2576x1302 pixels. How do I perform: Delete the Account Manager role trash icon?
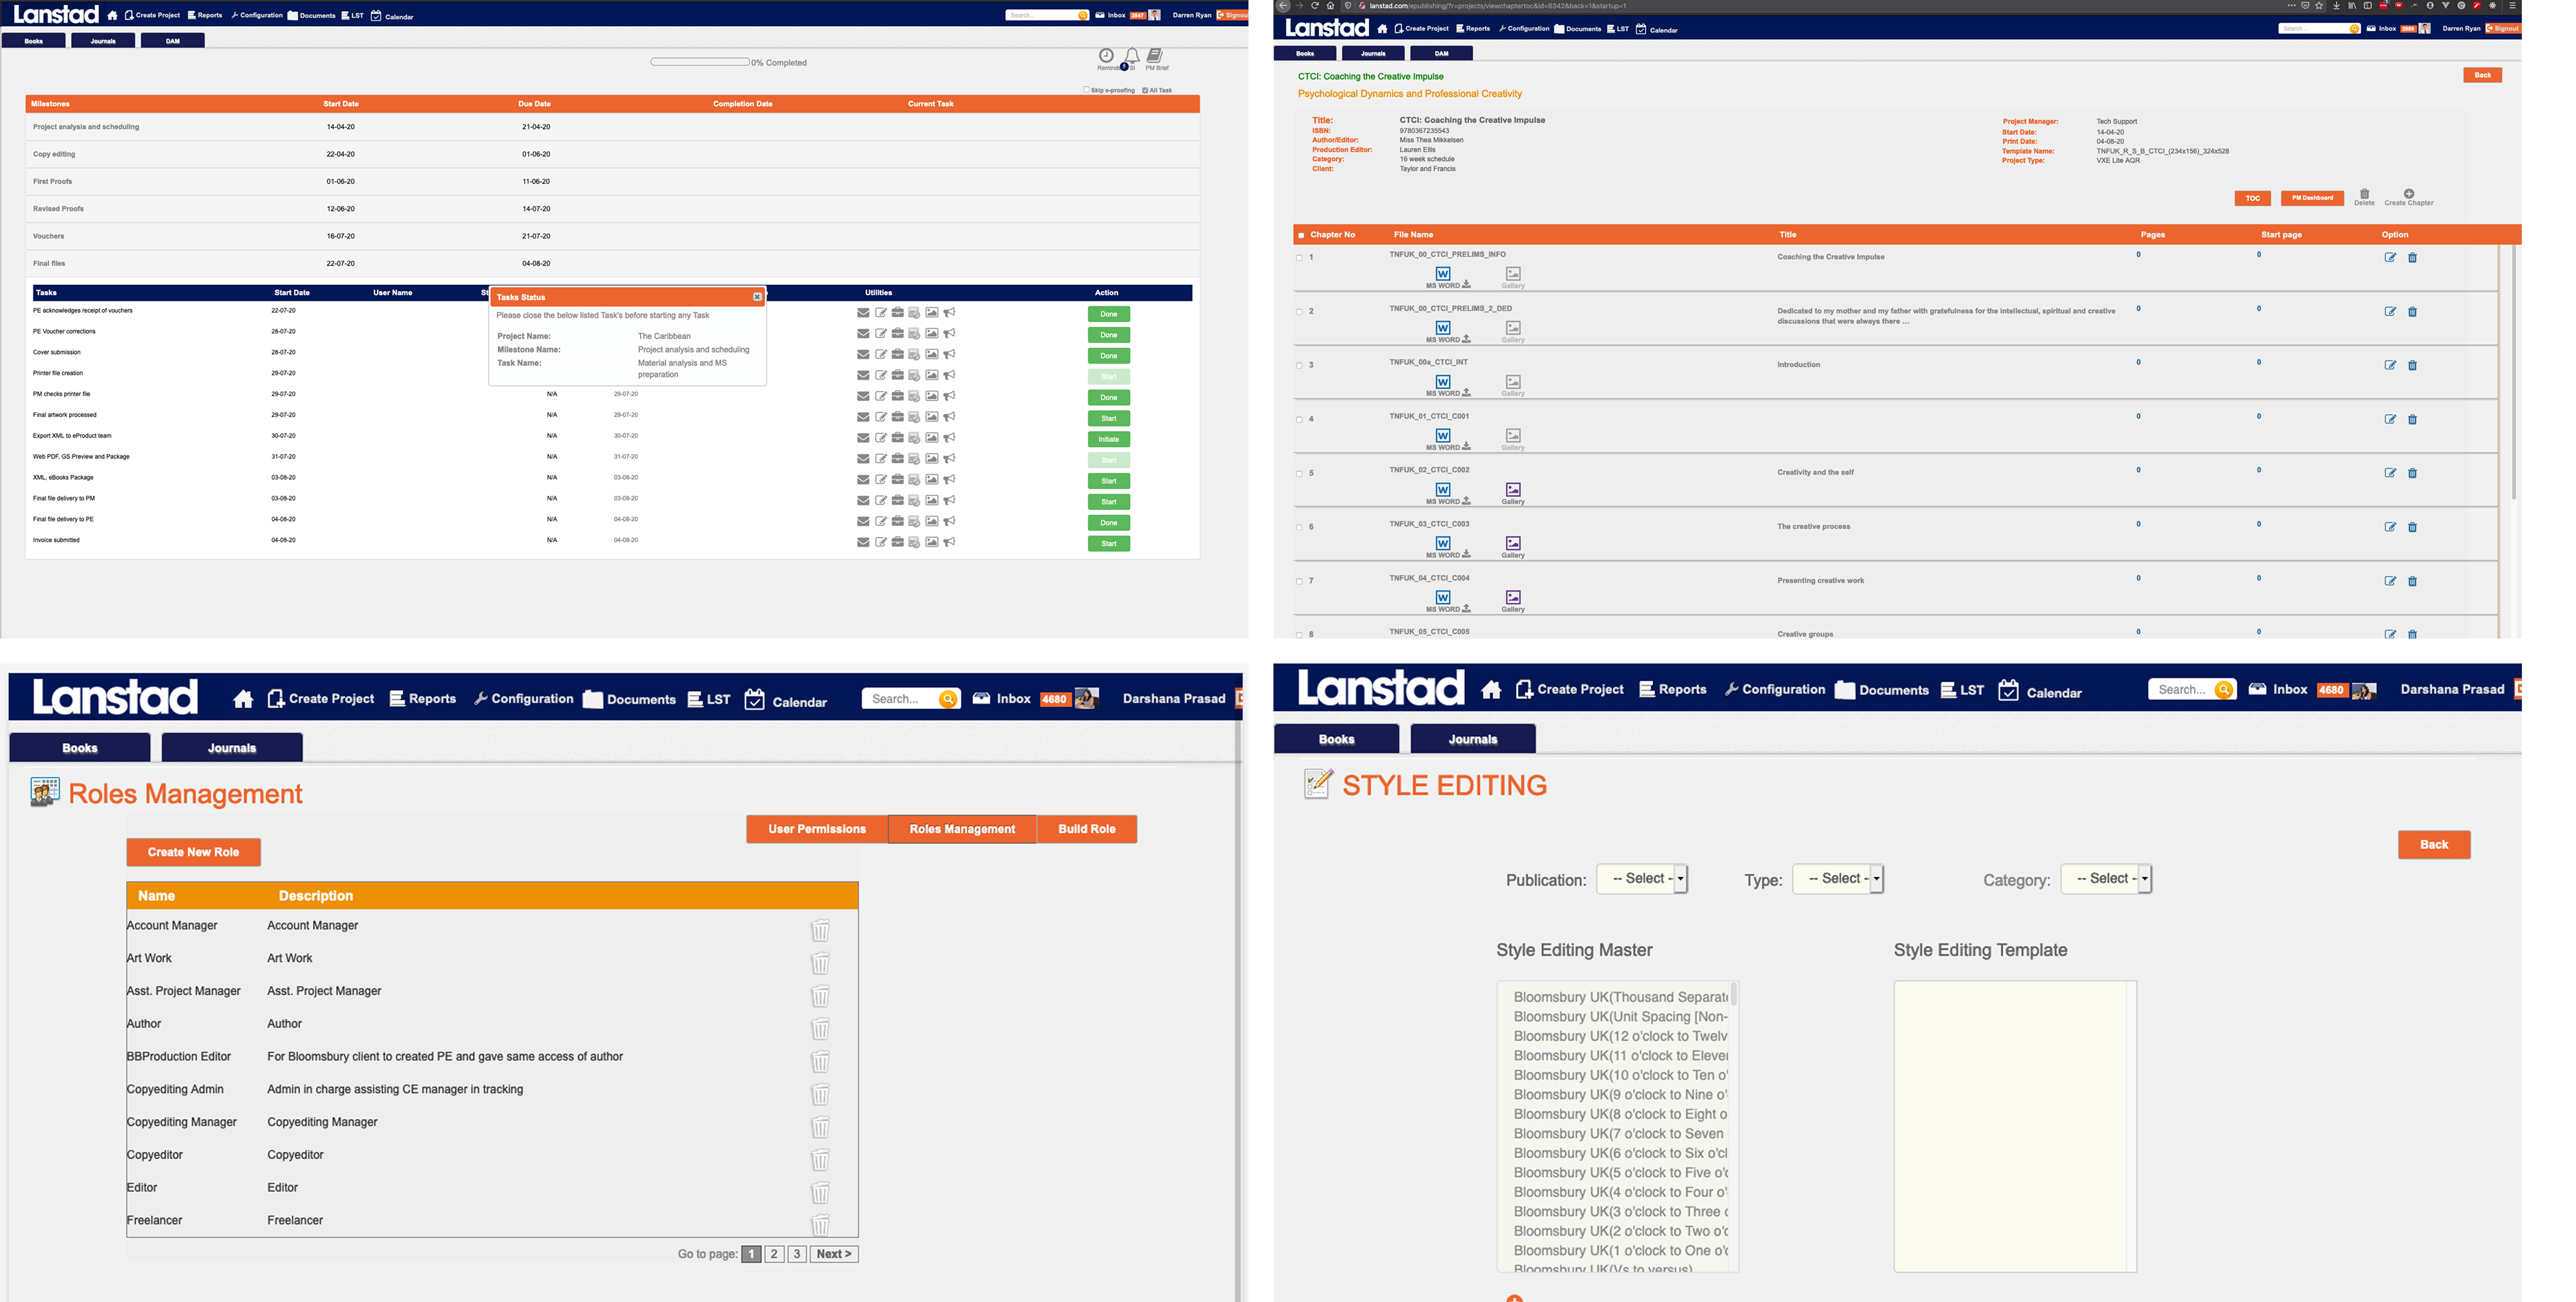(820, 930)
